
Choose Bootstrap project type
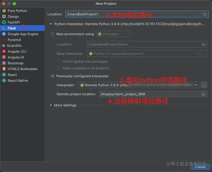click(15, 63)
